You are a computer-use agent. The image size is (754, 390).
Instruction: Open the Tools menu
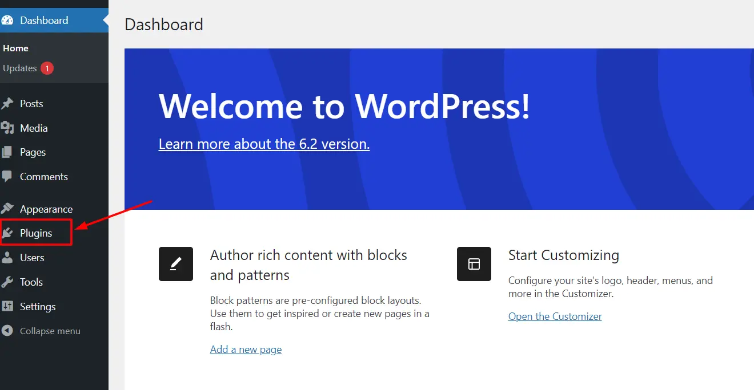54,282
